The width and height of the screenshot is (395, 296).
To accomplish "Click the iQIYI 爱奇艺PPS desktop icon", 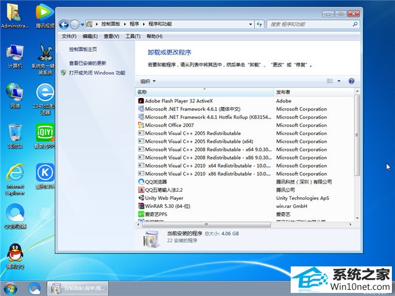I will pyautogui.click(x=45, y=136).
